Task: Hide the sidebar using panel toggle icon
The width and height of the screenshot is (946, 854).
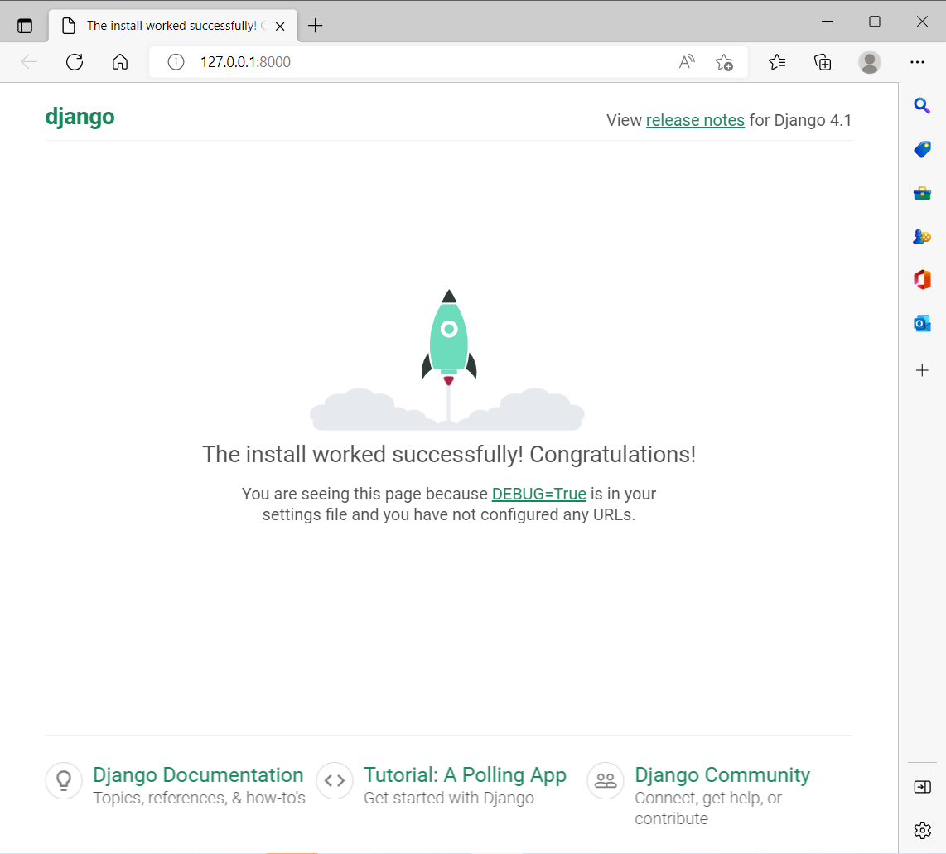Action: pos(922,787)
